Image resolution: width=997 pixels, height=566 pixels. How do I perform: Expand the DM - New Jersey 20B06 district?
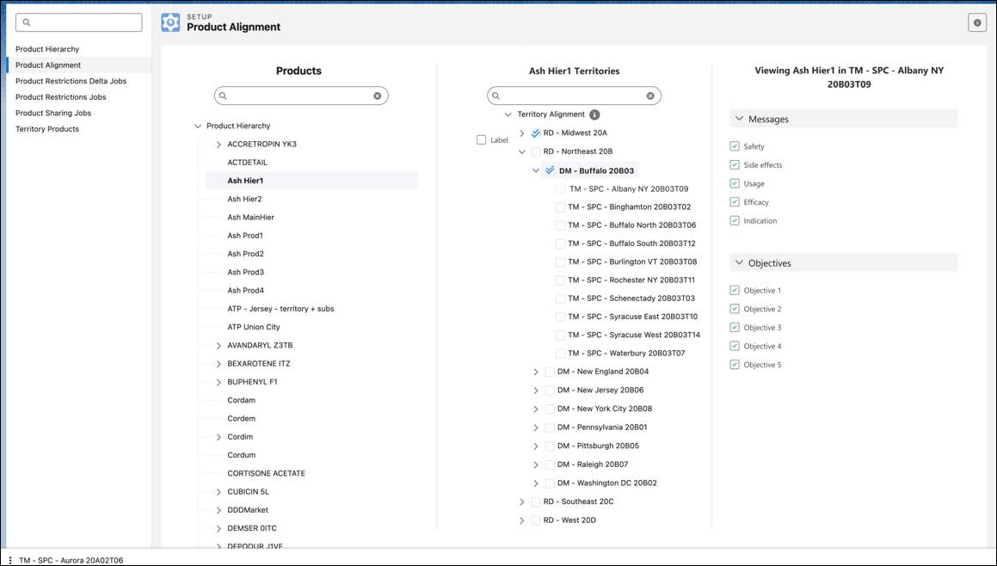(536, 391)
